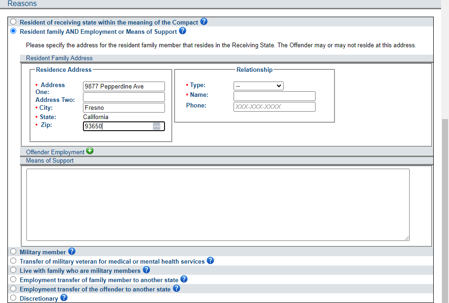Click the State value California

pyautogui.click(x=95, y=117)
